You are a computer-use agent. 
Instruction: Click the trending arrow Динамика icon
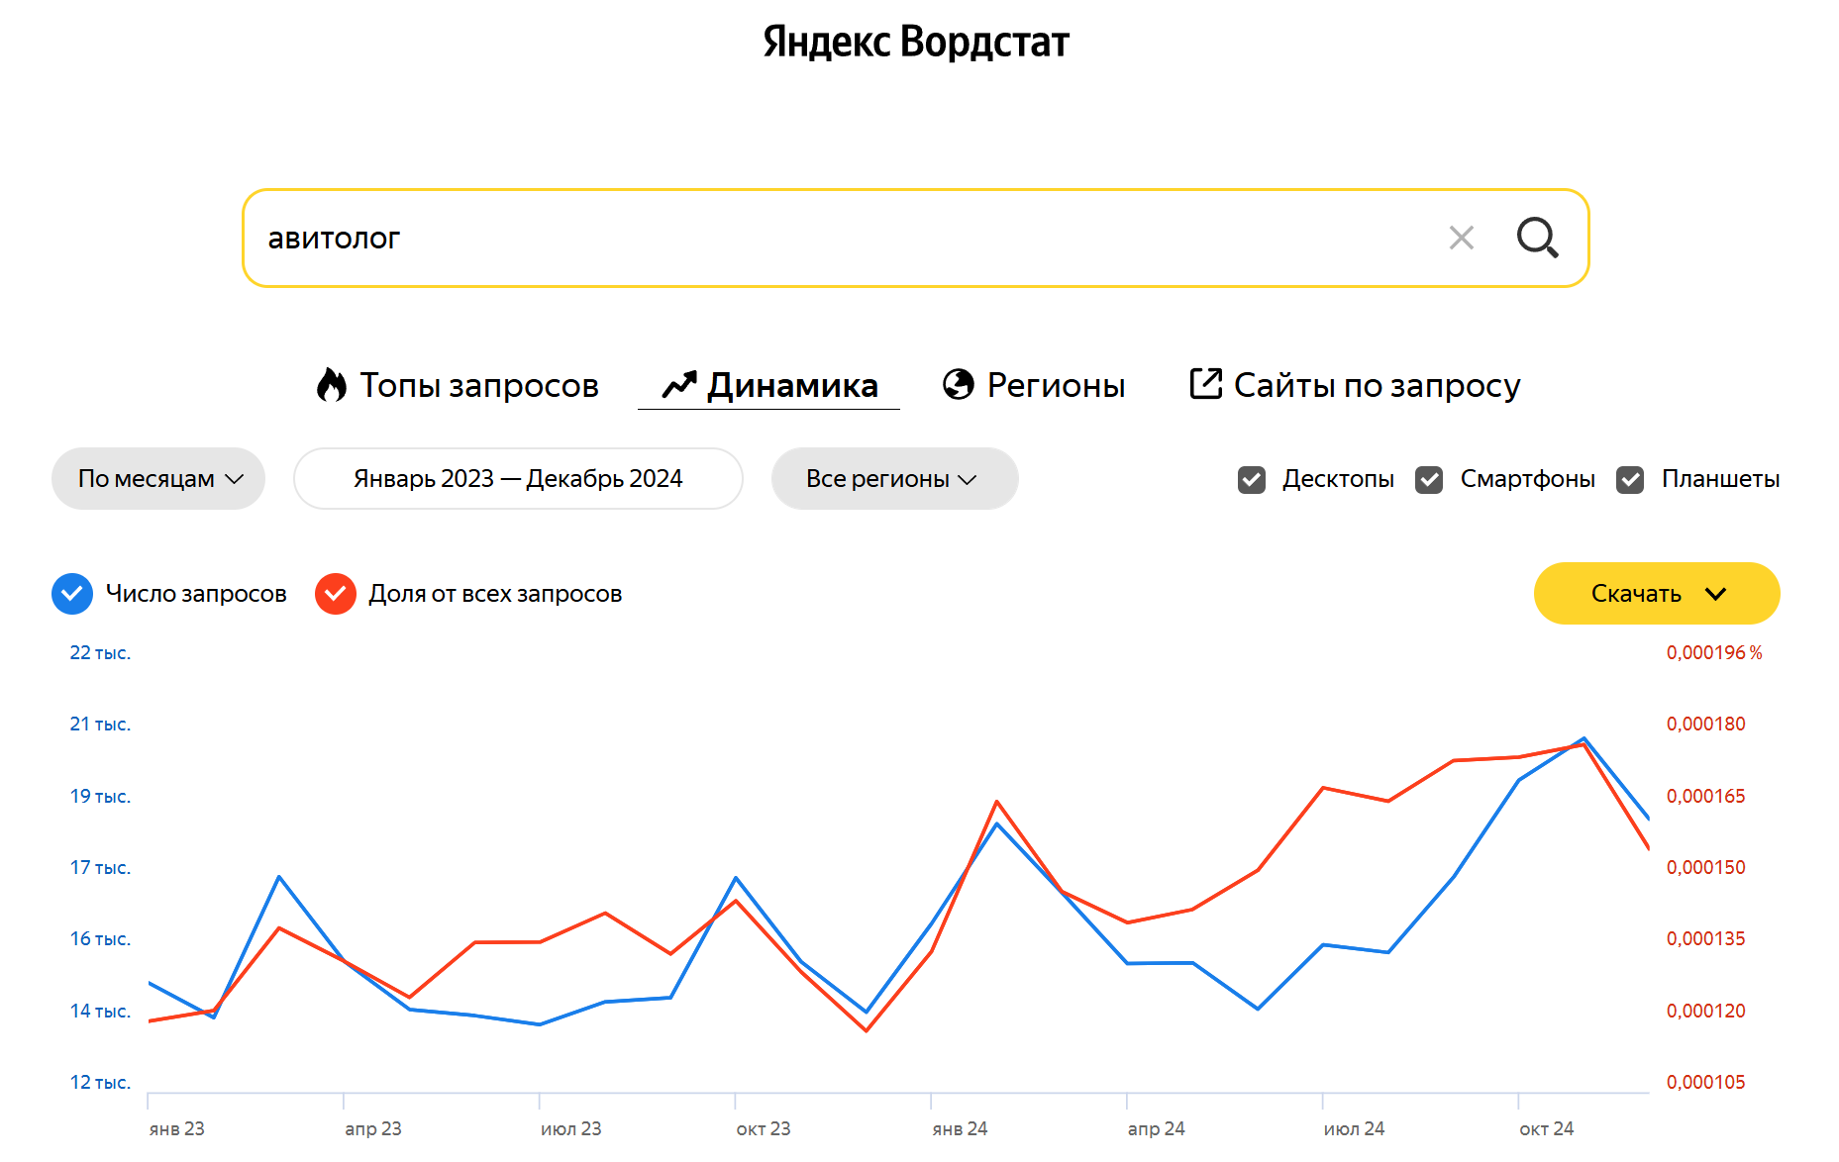[x=679, y=385]
